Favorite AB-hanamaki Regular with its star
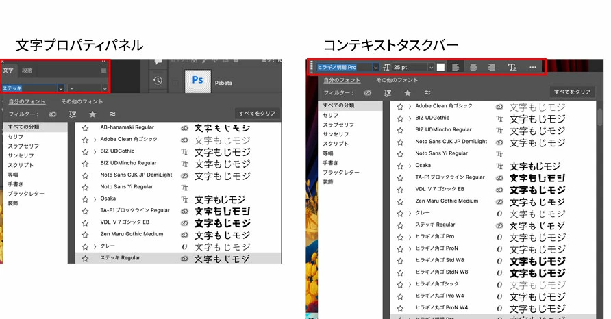This screenshot has width=611, height=319. [x=86, y=128]
